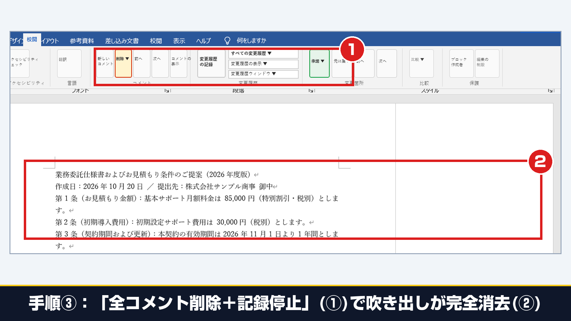Click the 新しいコメント button
The height and width of the screenshot is (321, 571).
pyautogui.click(x=105, y=63)
